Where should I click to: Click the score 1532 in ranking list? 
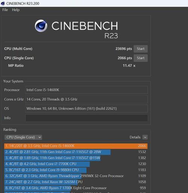[x=142, y=152]
